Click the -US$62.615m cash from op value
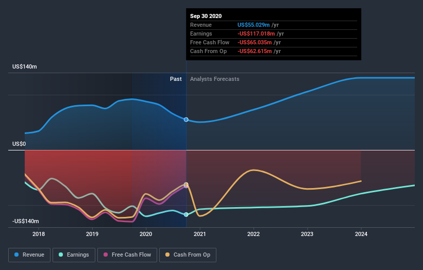The image size is (423, 270). (255, 51)
